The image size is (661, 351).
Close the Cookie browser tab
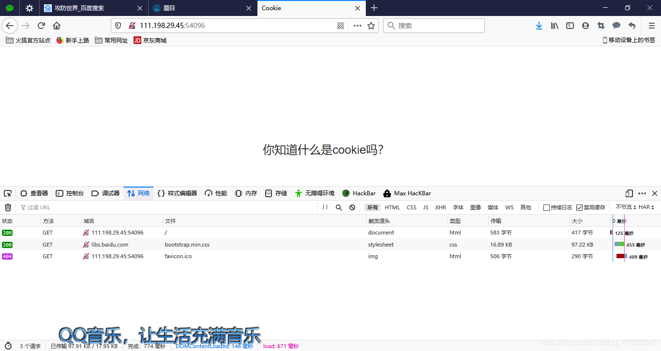[x=358, y=8]
